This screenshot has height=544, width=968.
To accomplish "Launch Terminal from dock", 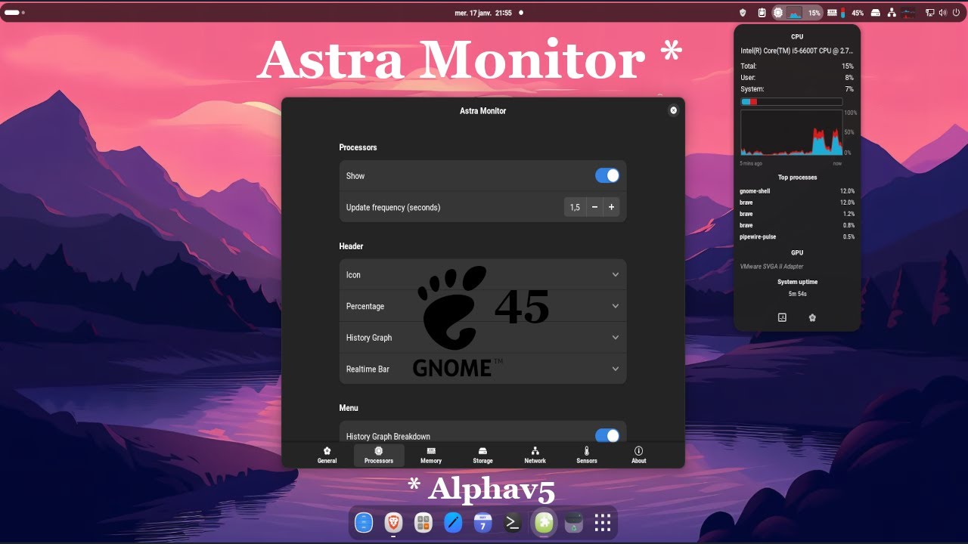I will pyautogui.click(x=513, y=522).
